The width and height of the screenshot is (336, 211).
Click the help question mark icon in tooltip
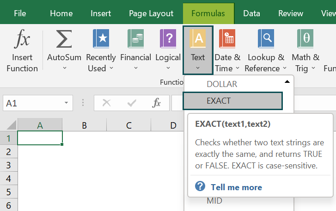pyautogui.click(x=200, y=186)
